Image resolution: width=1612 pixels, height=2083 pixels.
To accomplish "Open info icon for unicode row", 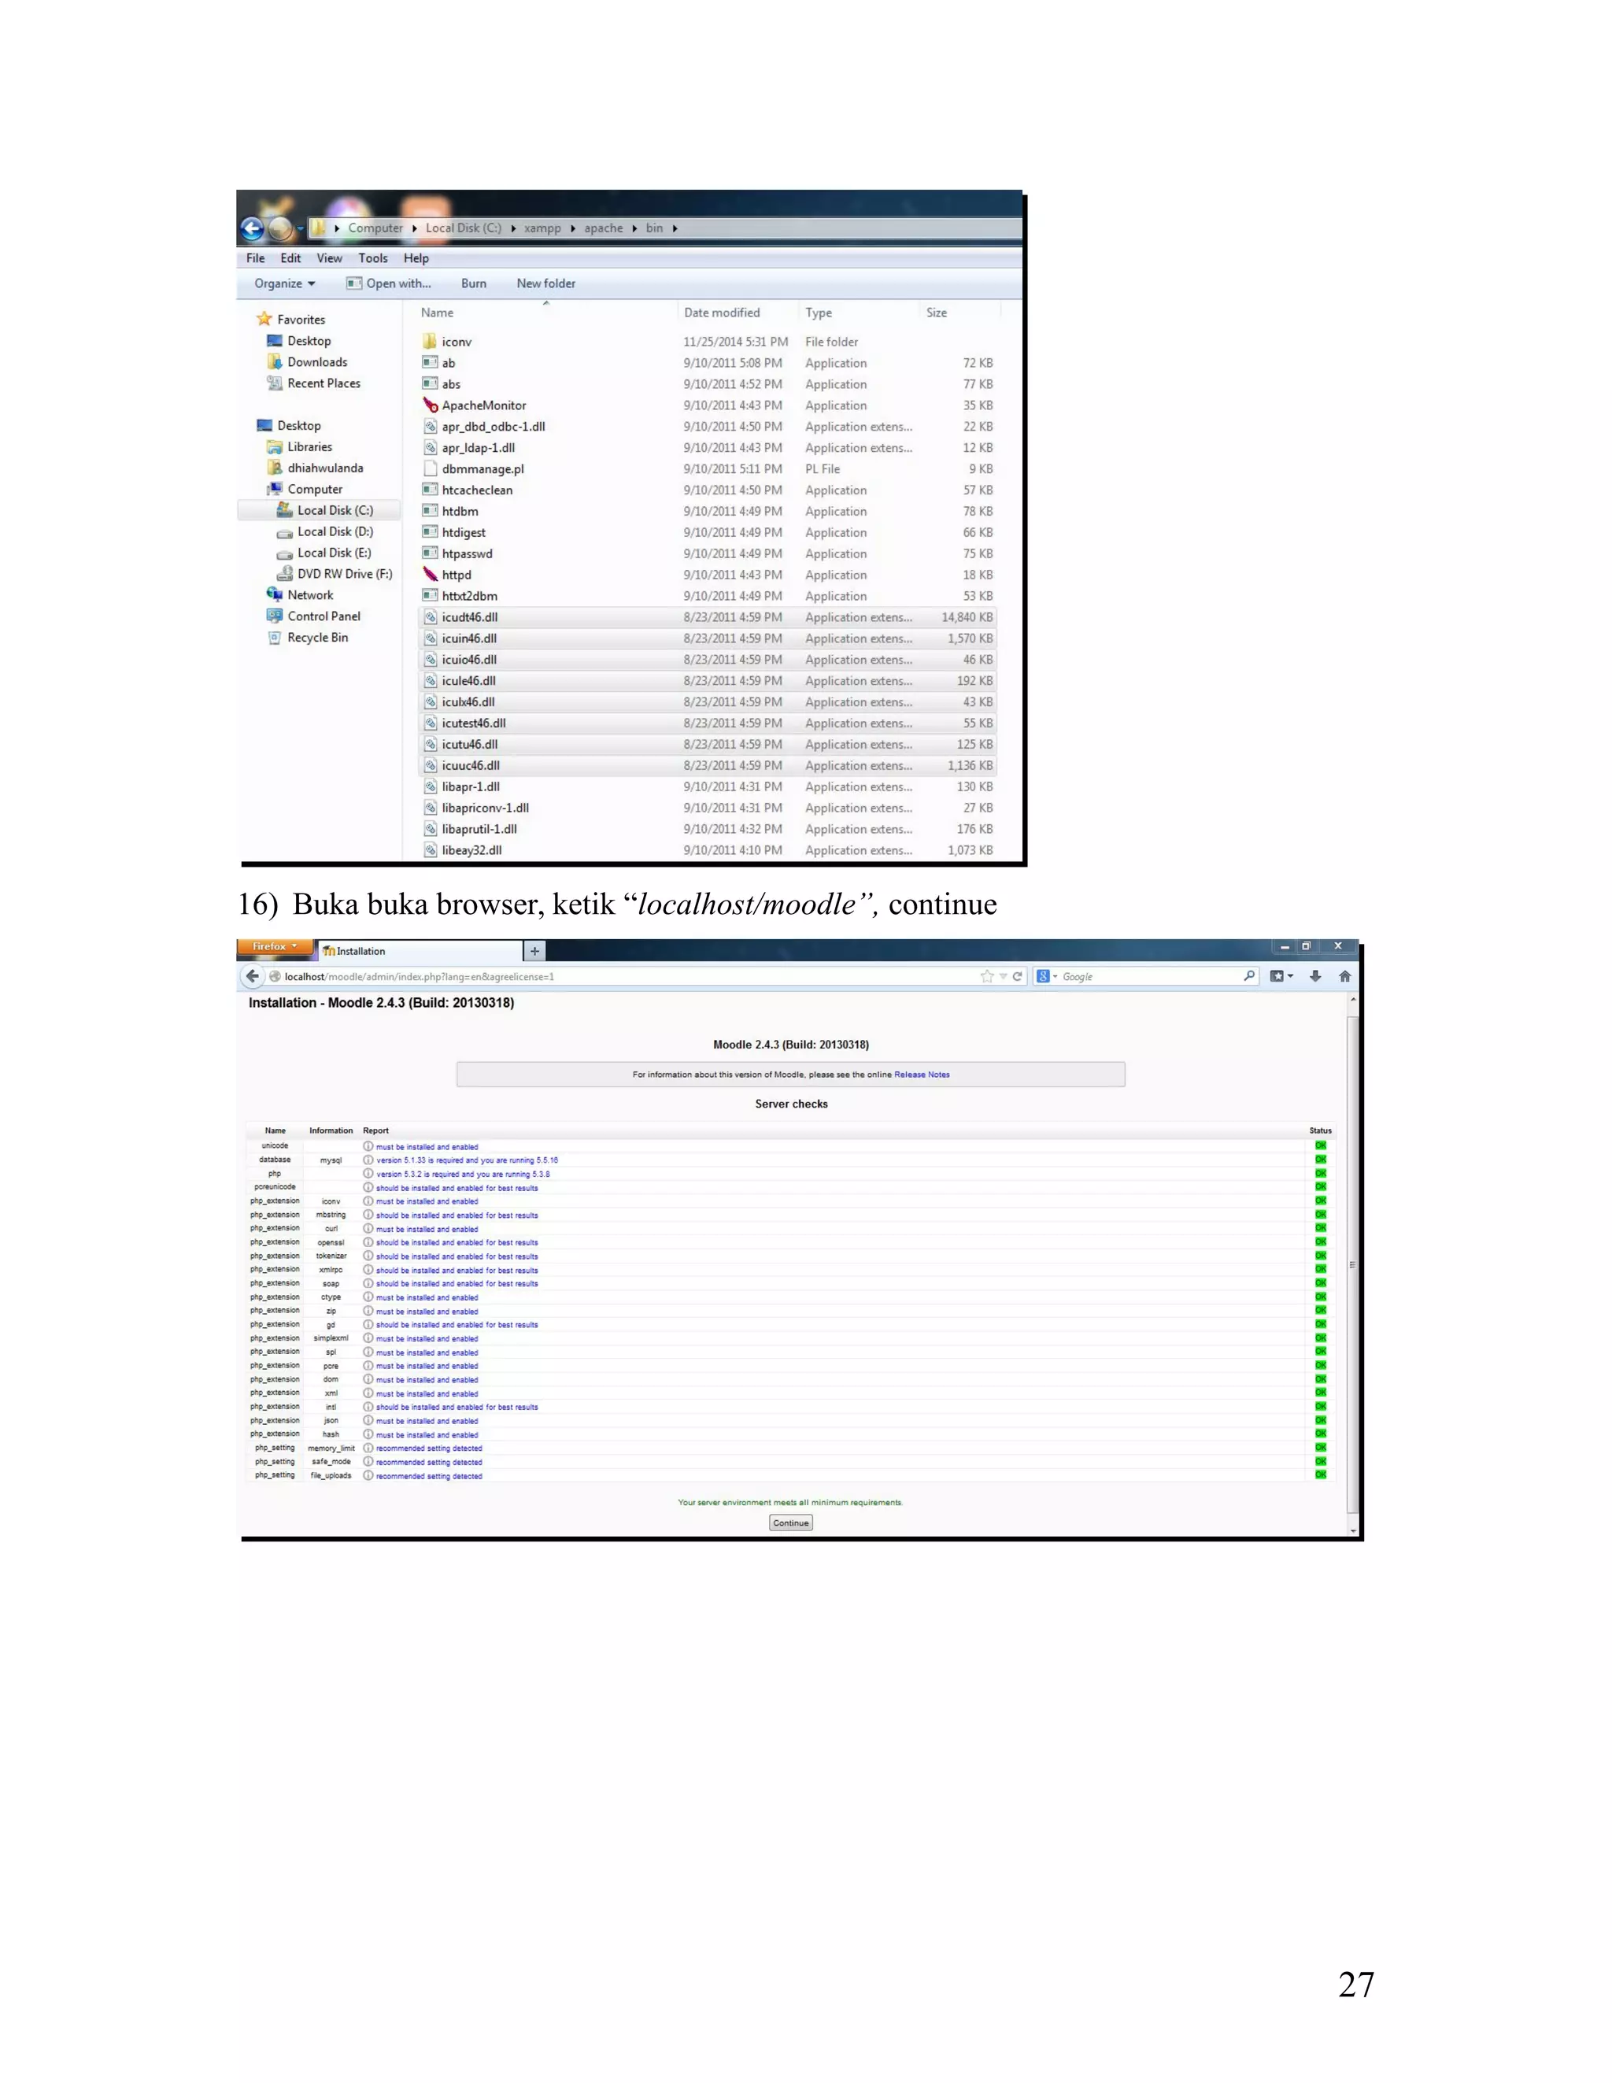I will click(x=368, y=1146).
